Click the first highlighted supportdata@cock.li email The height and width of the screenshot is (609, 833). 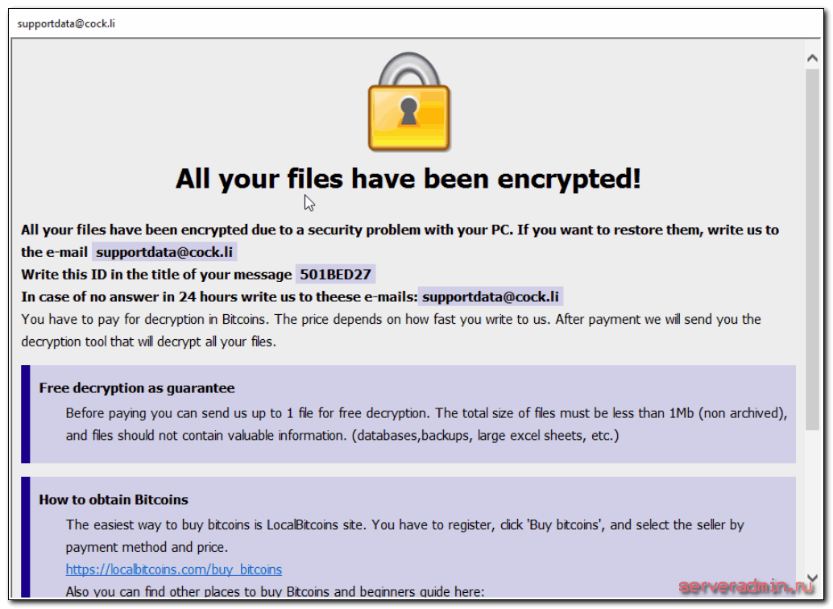[164, 252]
